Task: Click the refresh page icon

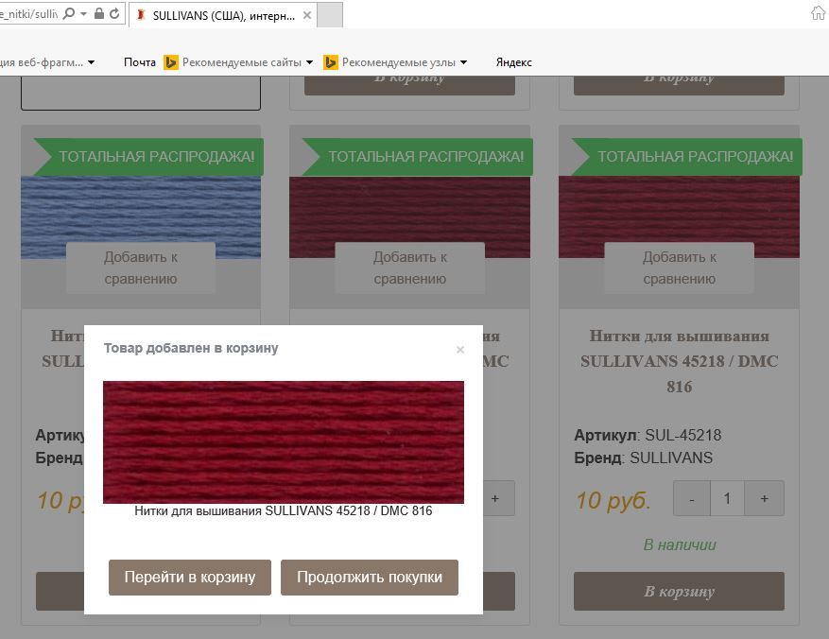Action: [x=114, y=14]
